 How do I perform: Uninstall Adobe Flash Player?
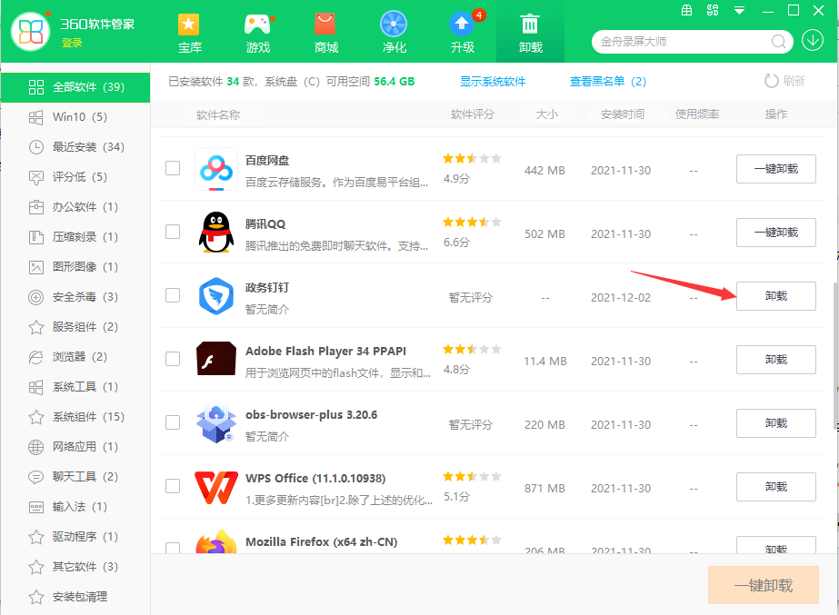776,360
